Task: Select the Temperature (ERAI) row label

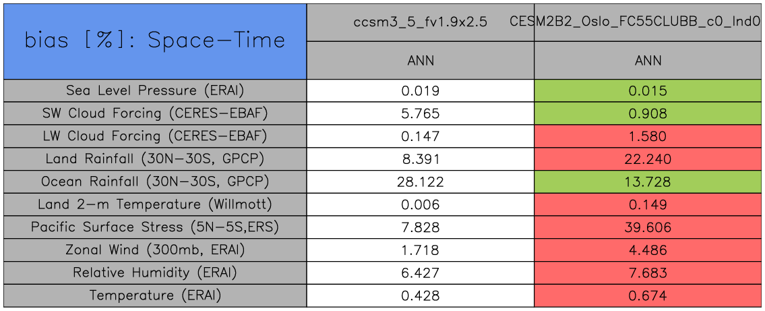Action: click(x=155, y=295)
